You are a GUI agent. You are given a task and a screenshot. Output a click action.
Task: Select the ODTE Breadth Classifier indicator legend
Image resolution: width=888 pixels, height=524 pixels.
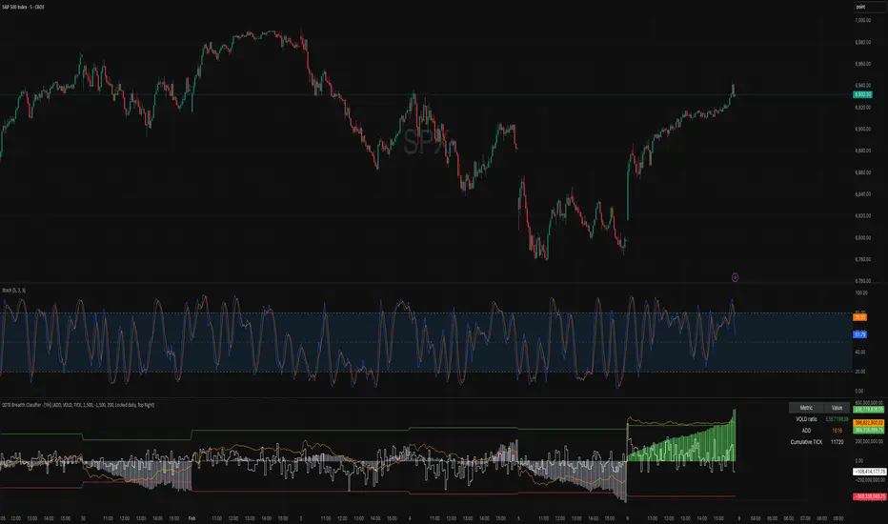(x=77, y=405)
